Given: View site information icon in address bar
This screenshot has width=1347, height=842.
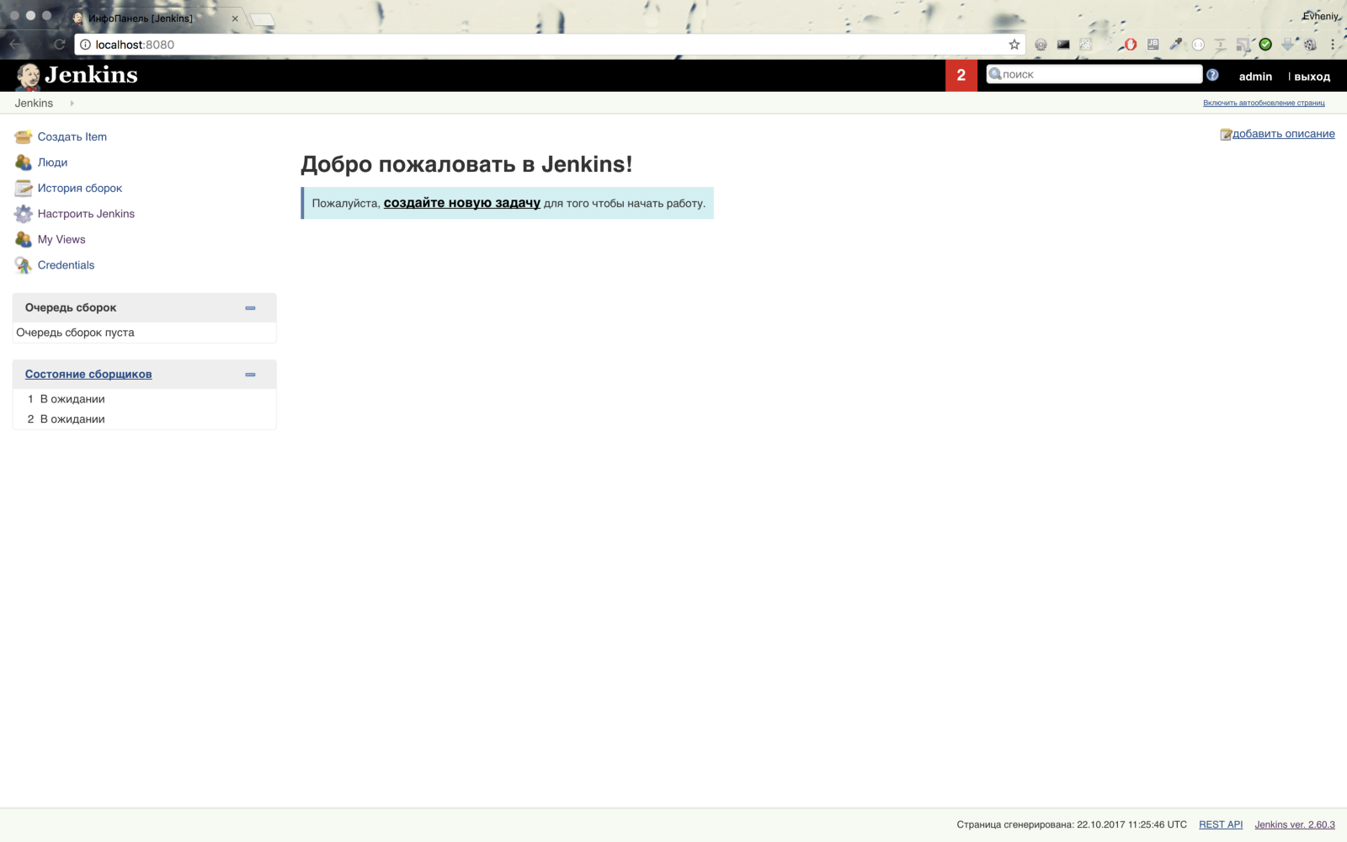Looking at the screenshot, I should 85,45.
